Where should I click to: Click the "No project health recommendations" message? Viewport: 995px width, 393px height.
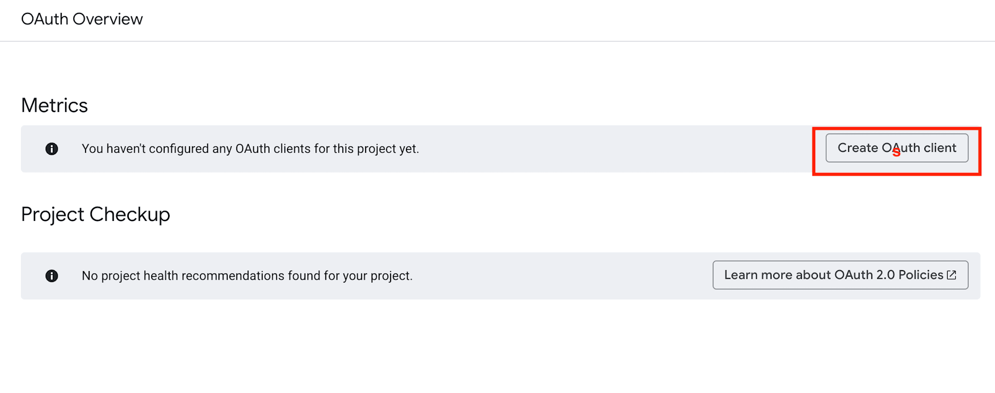pos(247,276)
